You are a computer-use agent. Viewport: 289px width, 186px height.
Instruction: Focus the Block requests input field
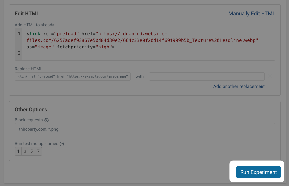(145, 129)
